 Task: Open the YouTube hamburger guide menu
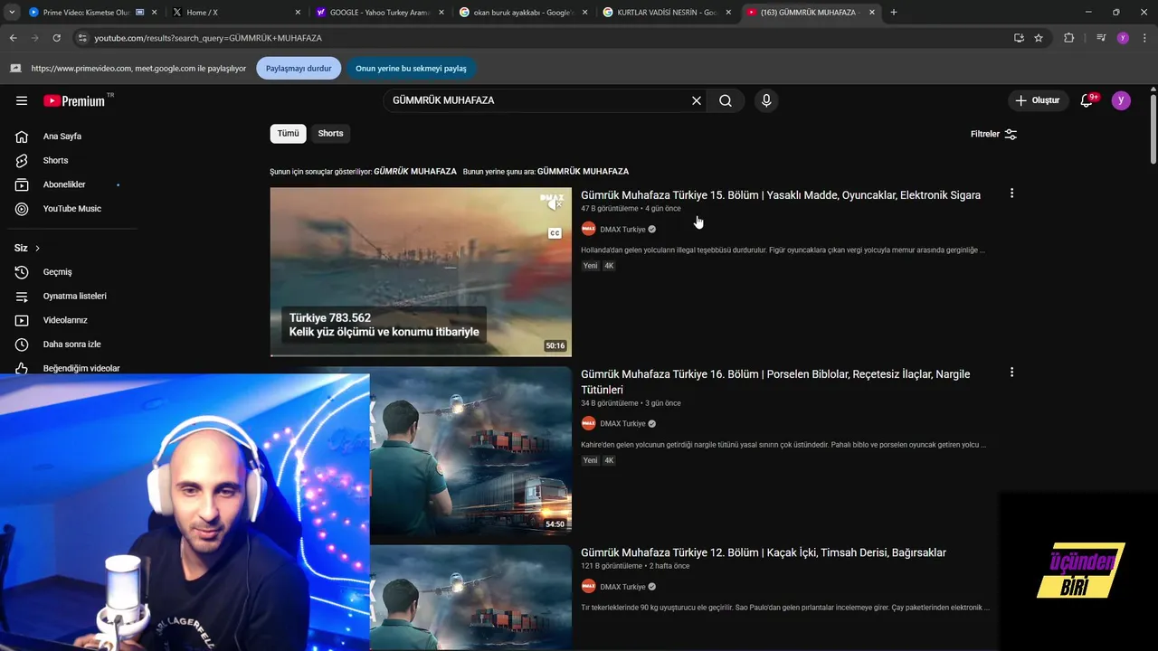coord(22,100)
